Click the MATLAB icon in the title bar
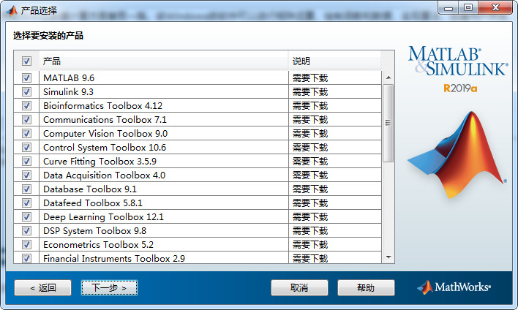The image size is (518, 310). pyautogui.click(x=12, y=10)
